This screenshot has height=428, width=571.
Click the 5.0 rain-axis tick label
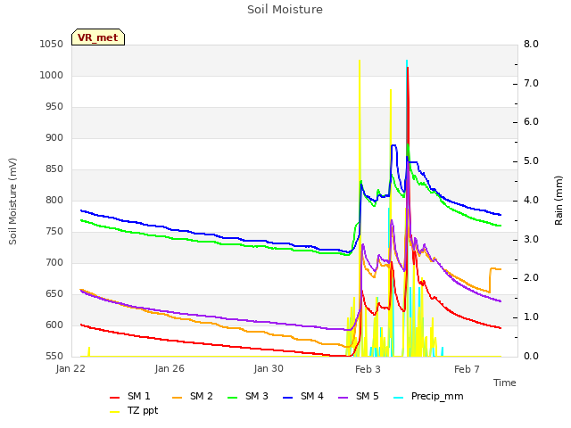click(532, 161)
